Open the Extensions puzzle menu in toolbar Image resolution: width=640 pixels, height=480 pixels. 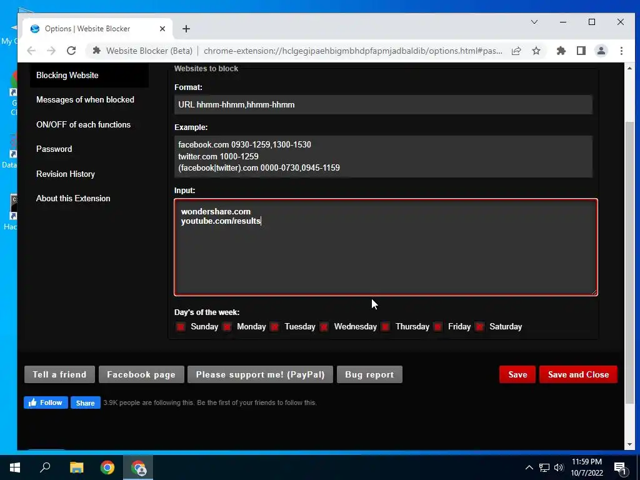tap(561, 51)
